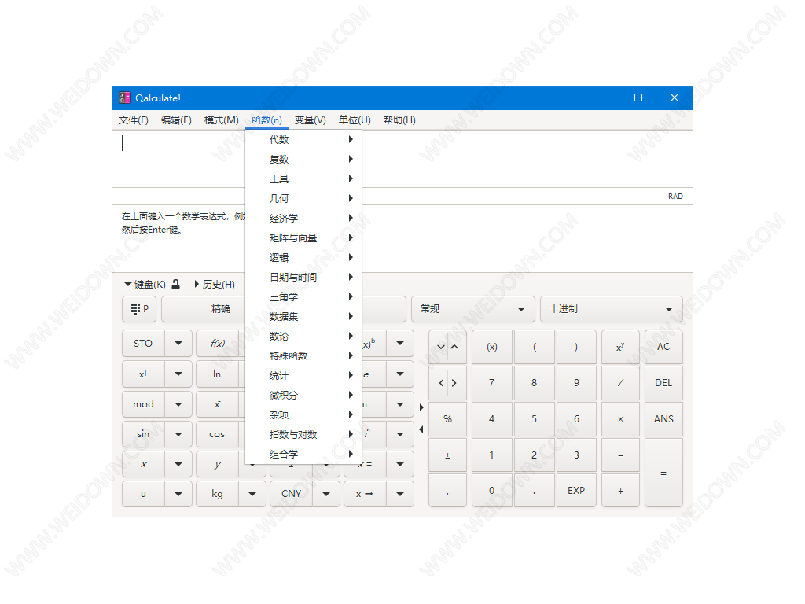Click the x^y power button
The height and width of the screenshot is (604, 805).
620,347
